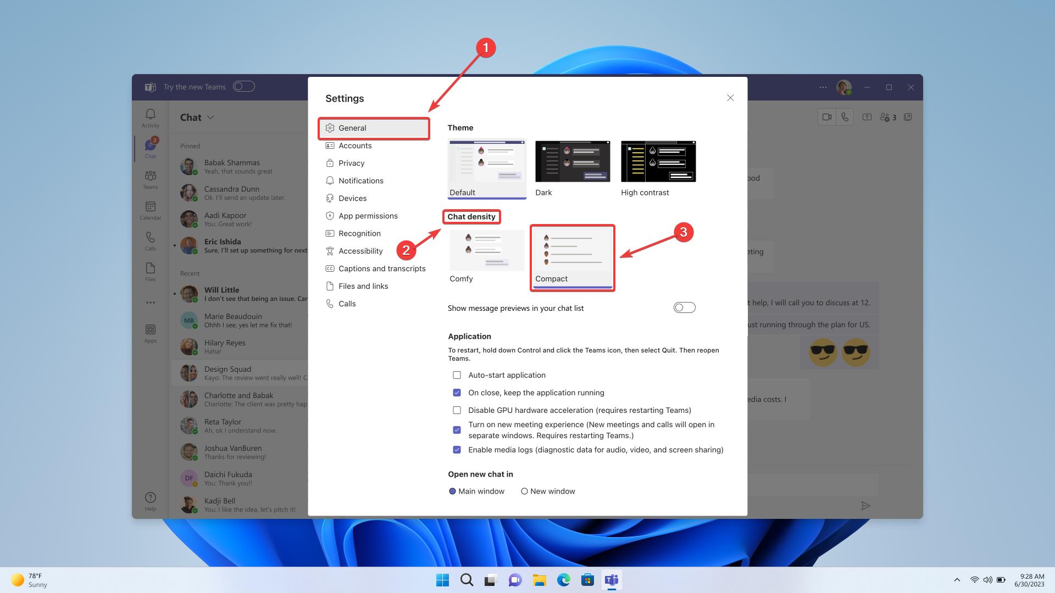Click the profile avatar in title bar
The image size is (1055, 593).
843,87
